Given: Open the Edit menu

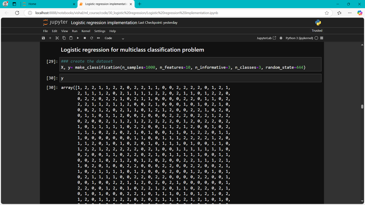Looking at the screenshot, I should click(x=54, y=31).
